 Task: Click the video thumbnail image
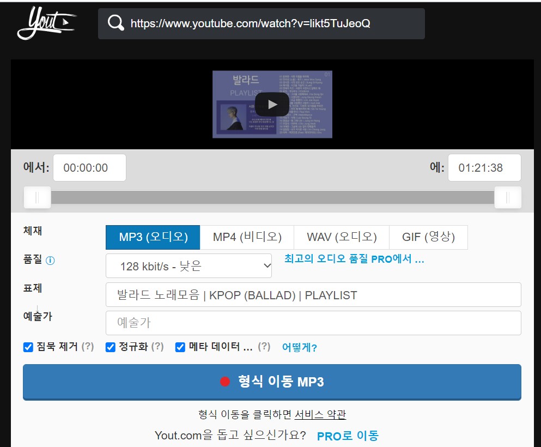[272, 104]
